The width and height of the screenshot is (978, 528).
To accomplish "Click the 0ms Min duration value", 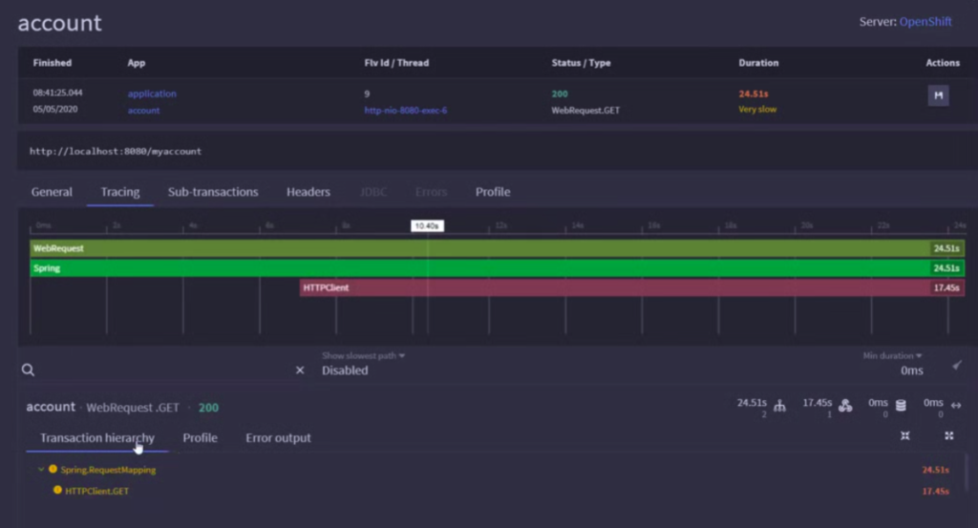I will [911, 370].
